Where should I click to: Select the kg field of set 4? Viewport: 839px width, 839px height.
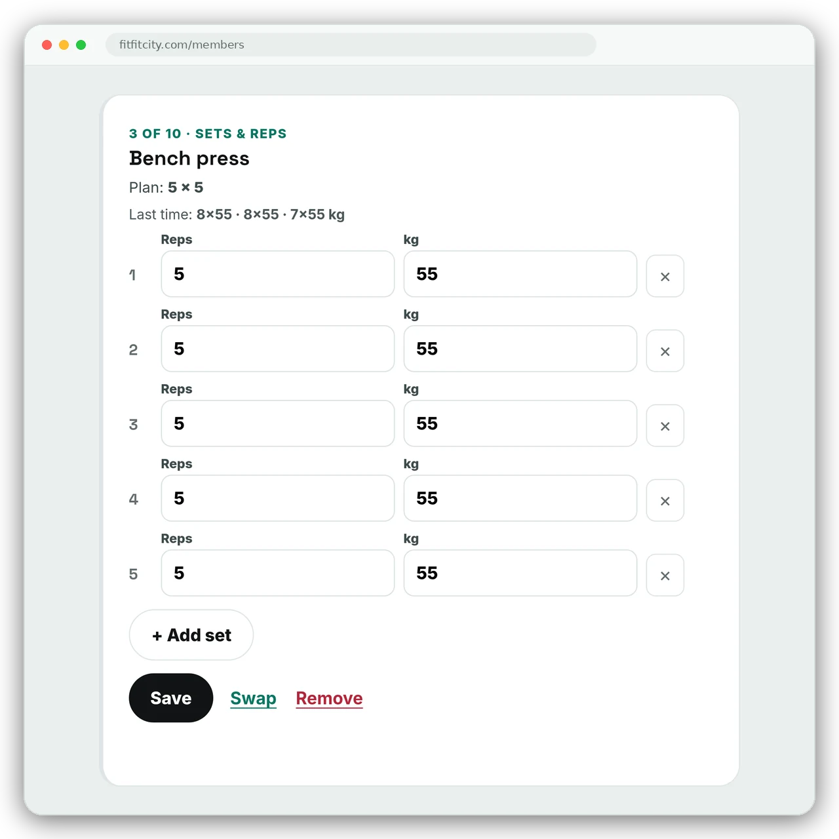[x=520, y=498]
